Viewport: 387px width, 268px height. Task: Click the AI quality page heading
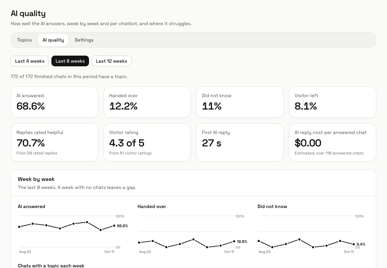pyautogui.click(x=28, y=13)
